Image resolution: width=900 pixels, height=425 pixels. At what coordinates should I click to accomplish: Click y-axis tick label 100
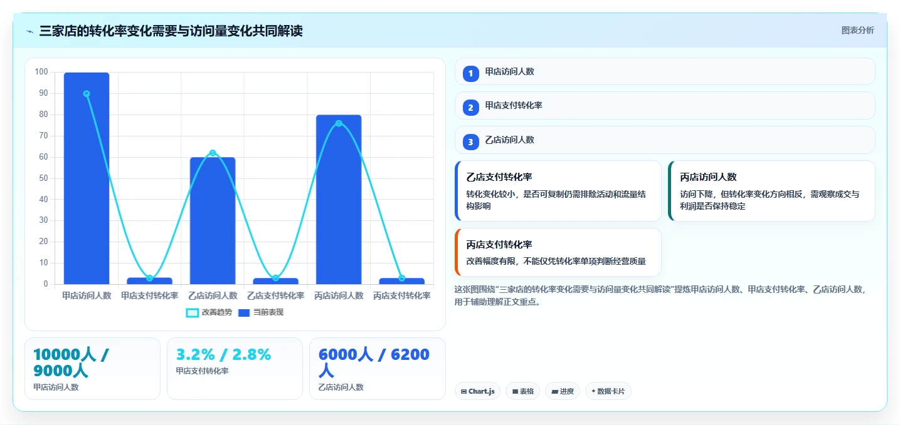click(x=41, y=72)
